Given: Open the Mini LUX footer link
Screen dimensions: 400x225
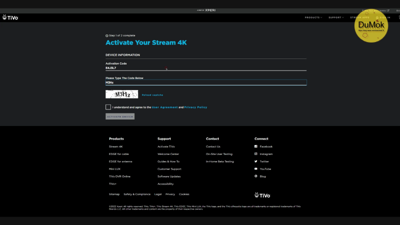Looking at the screenshot, I should pyautogui.click(x=114, y=169).
